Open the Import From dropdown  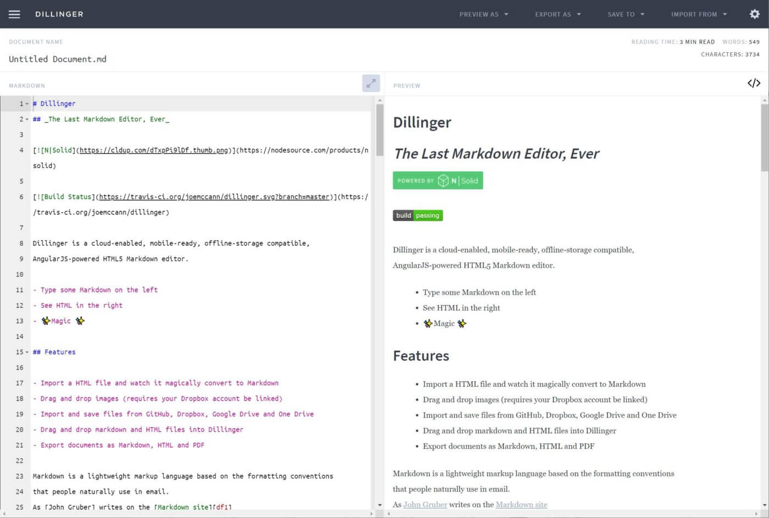tap(699, 14)
